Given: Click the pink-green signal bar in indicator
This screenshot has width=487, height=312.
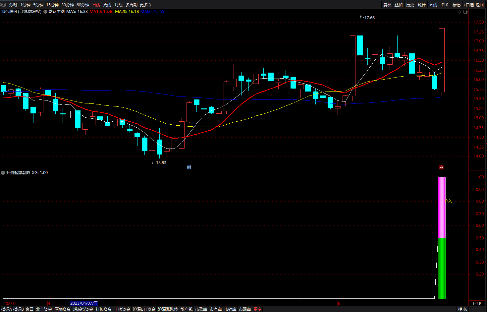Looking at the screenshot, I should click(442, 238).
